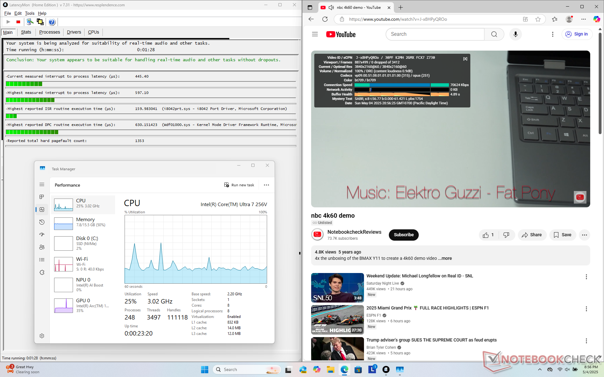Screen dimensions: 604x377
Task: Open YouTube guide hamburger menu
Action: pos(315,34)
